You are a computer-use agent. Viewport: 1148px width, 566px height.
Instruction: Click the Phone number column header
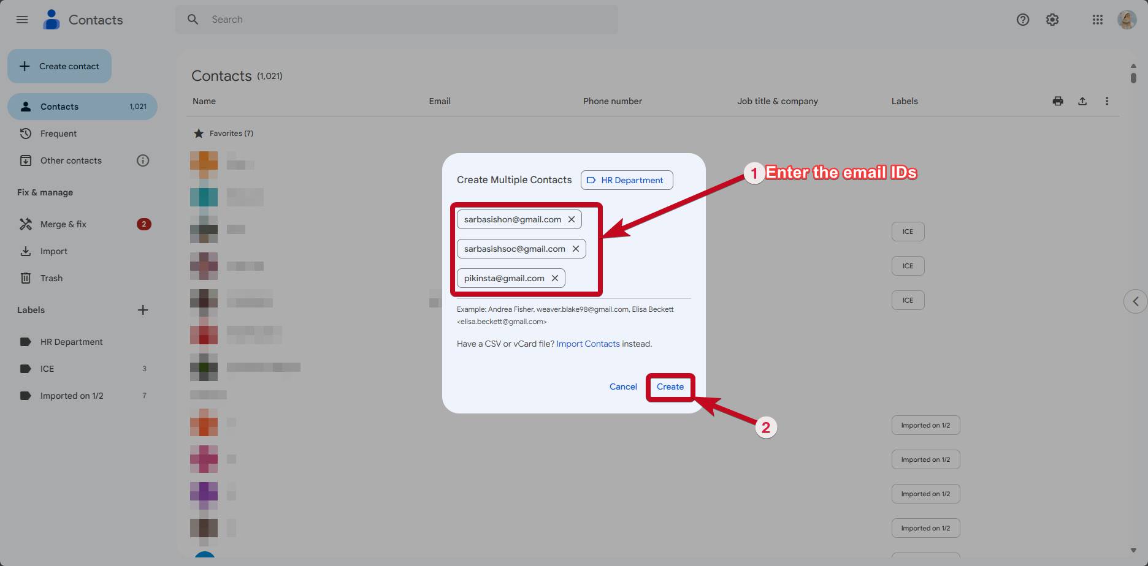(613, 101)
